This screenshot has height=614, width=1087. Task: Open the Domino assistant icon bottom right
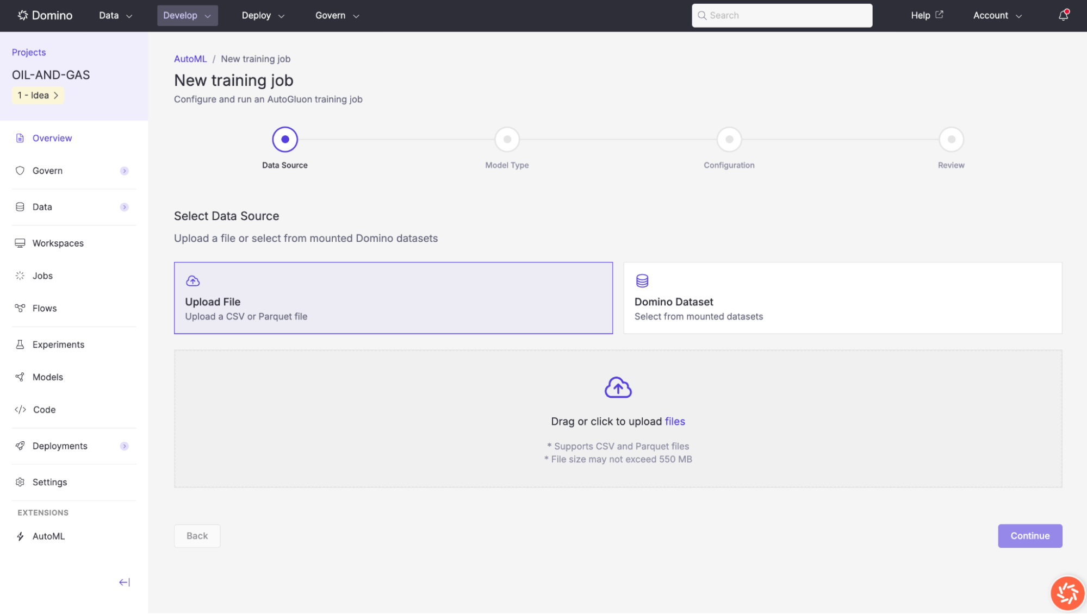tap(1067, 593)
